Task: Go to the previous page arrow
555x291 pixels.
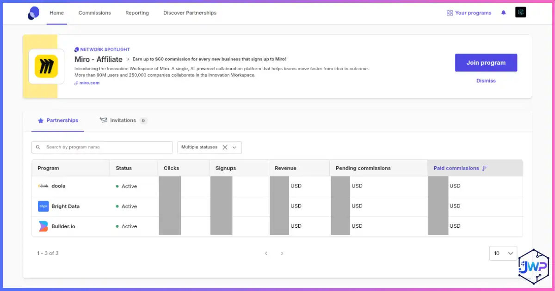Action: tap(266, 253)
